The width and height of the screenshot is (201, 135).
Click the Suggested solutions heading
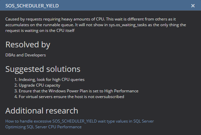coord(43,69)
